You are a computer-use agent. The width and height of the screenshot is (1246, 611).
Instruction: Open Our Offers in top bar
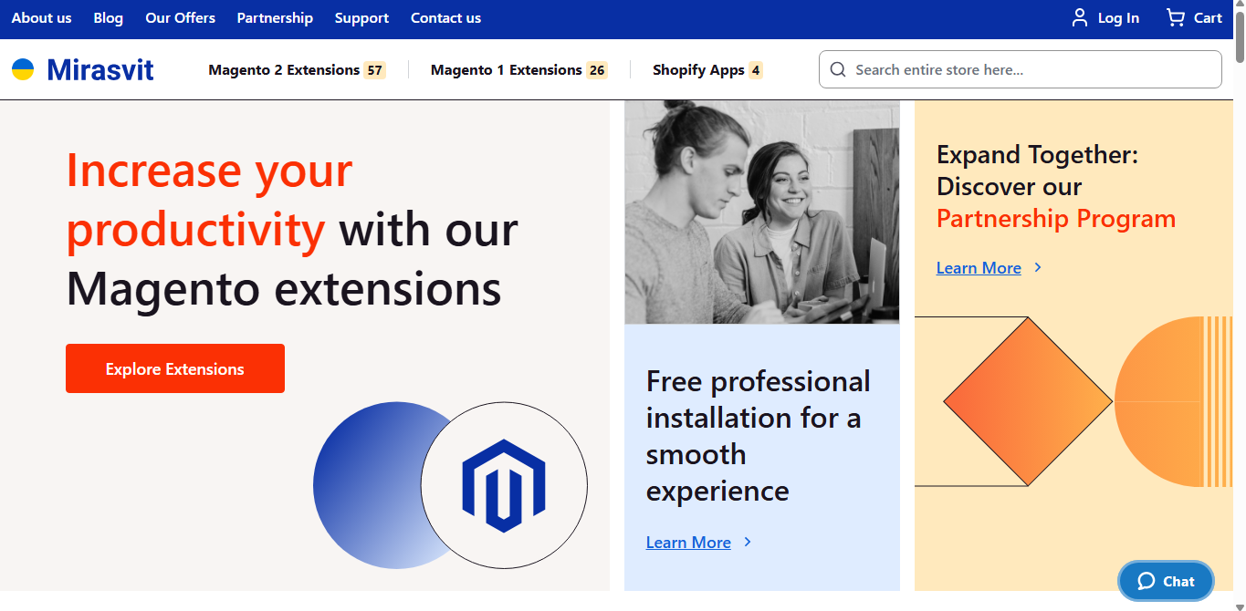click(180, 18)
